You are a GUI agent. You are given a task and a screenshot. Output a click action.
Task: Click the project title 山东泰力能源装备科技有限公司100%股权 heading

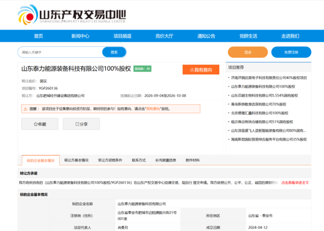(x=76, y=69)
